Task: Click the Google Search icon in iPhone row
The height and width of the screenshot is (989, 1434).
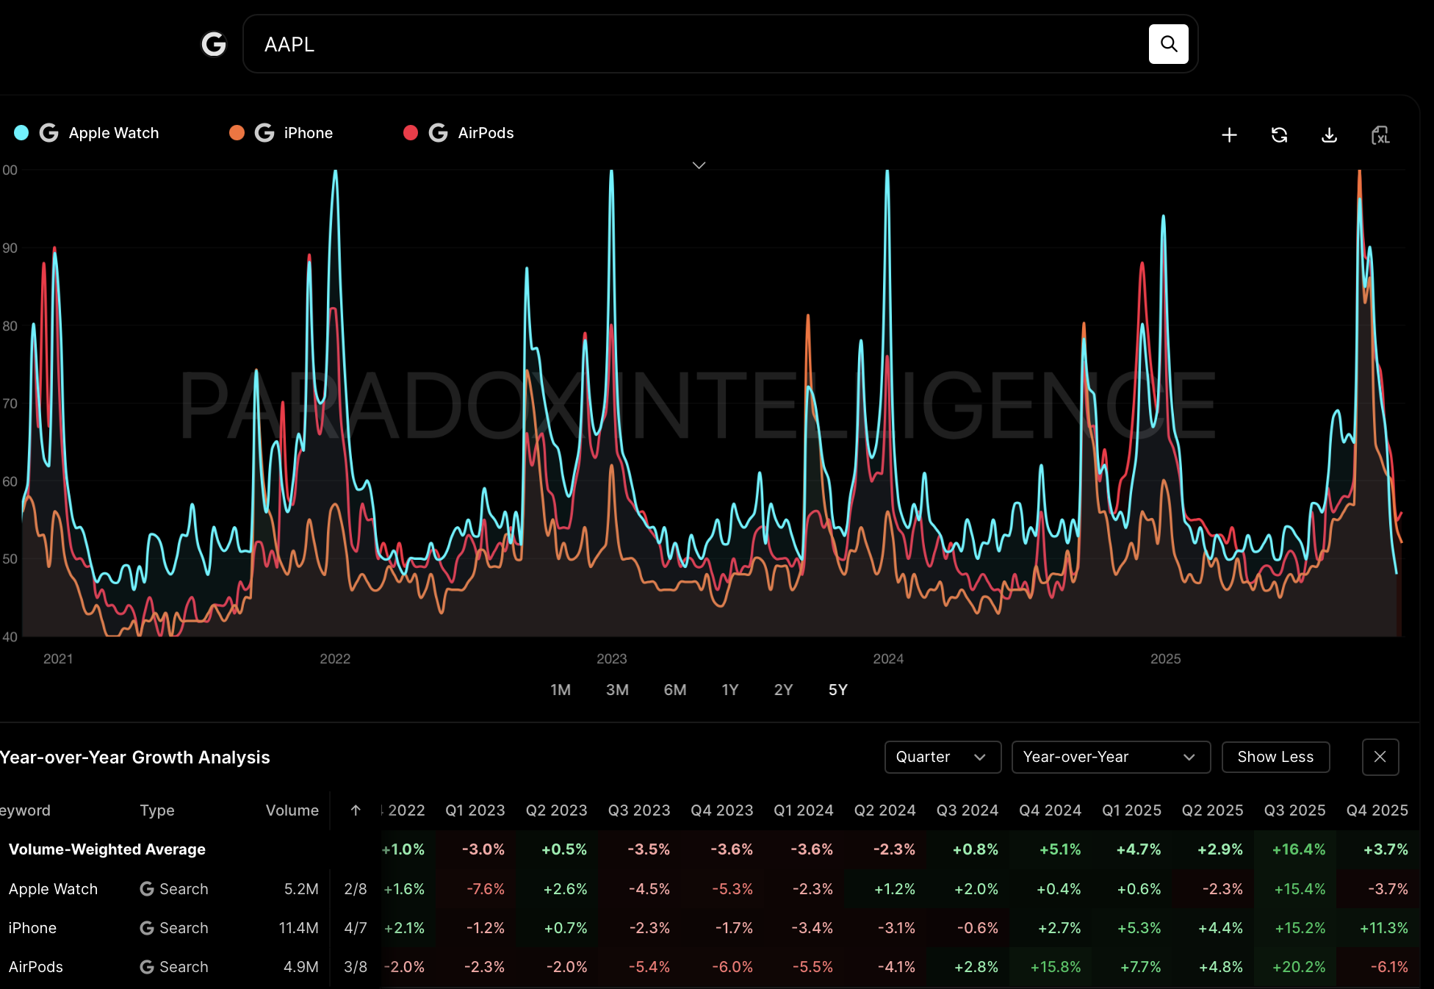Action: coord(148,928)
